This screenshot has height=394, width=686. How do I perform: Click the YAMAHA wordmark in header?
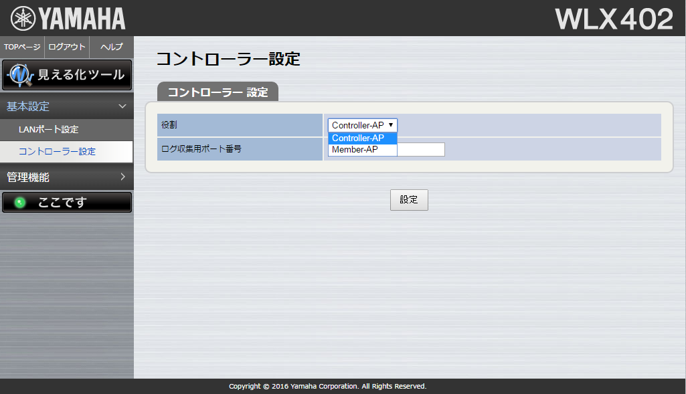(81, 19)
